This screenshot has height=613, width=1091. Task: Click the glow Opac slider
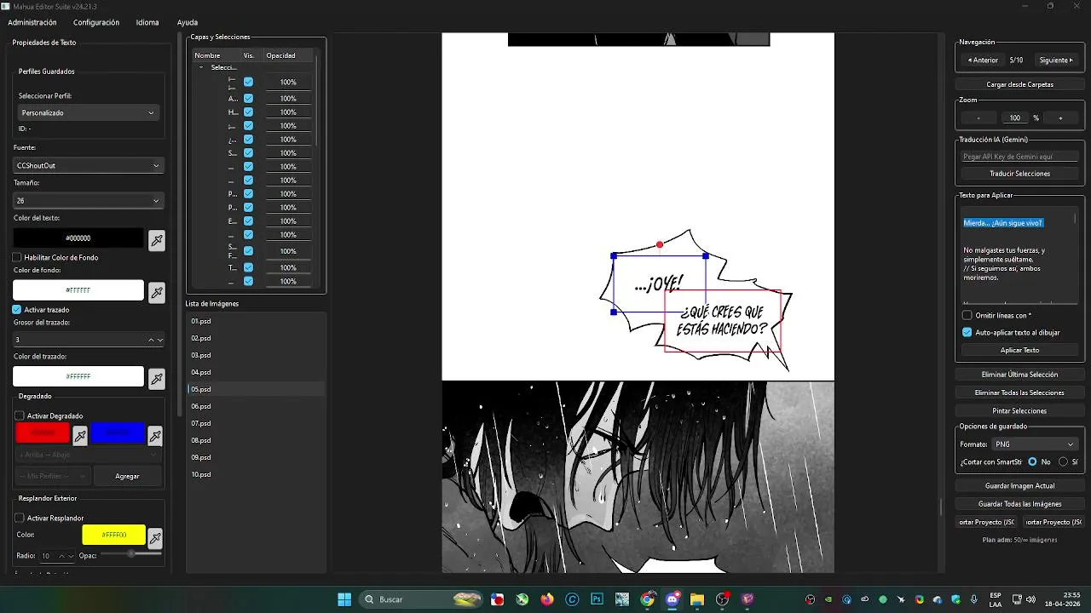tap(131, 554)
